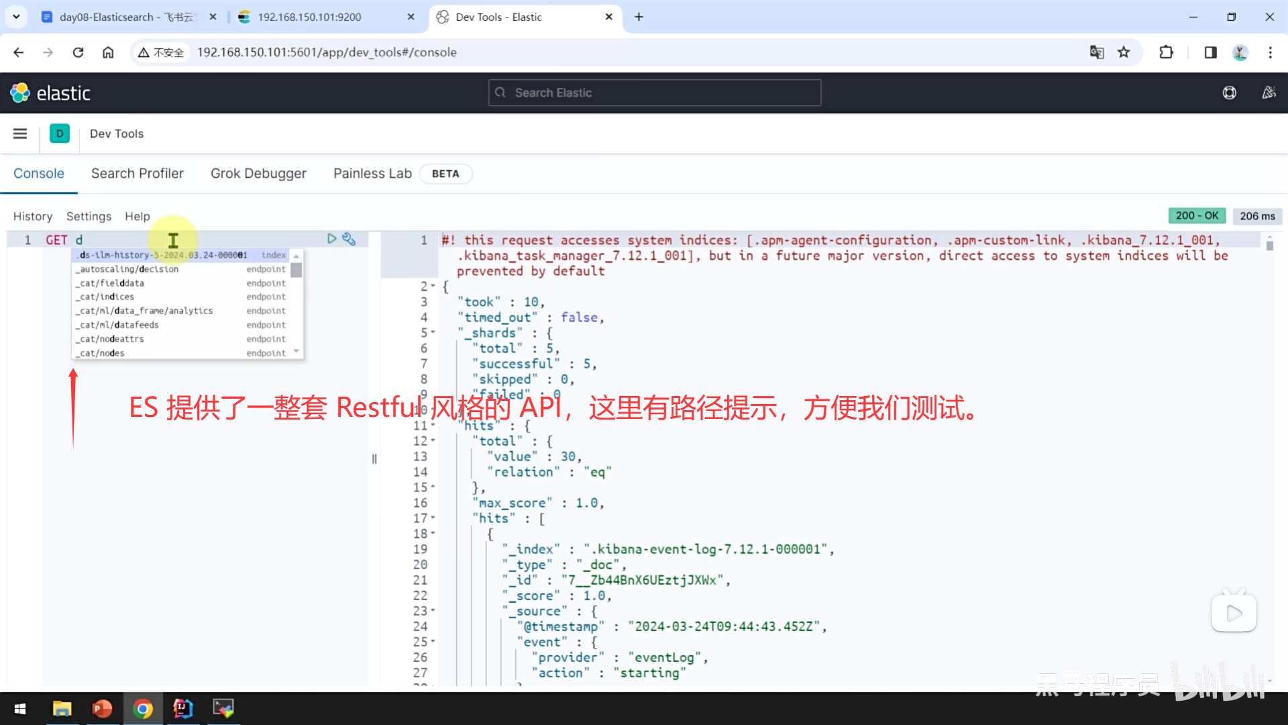Switch to the Grok Debugger tab

[x=258, y=173]
